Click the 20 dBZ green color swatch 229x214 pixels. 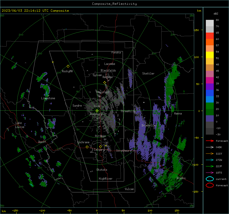(210, 106)
